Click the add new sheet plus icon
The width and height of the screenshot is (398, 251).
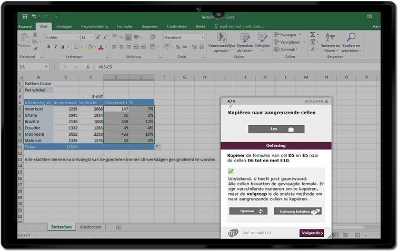(118, 227)
